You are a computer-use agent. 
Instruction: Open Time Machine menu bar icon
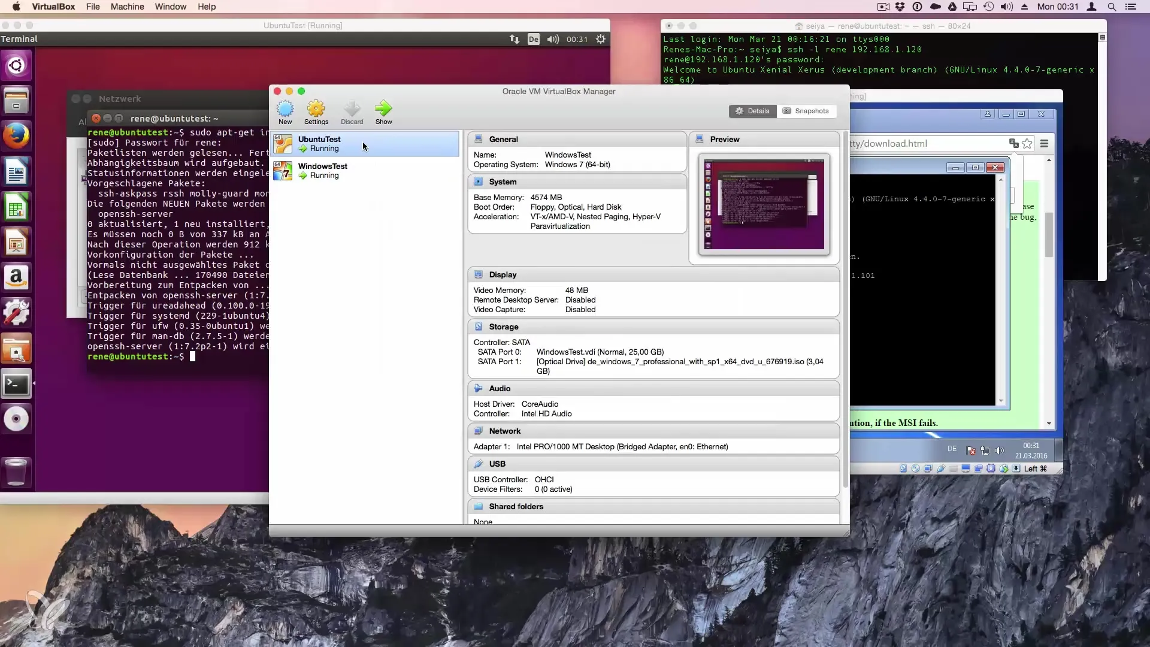click(988, 7)
